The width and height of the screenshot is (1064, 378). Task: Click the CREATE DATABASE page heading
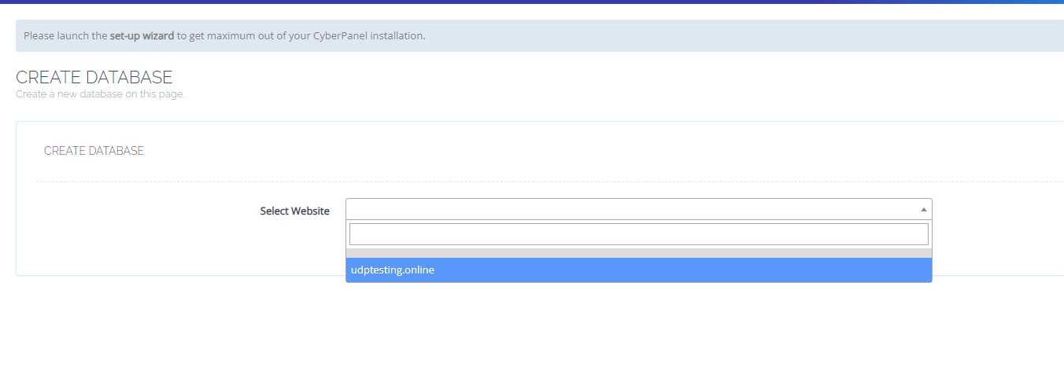(94, 77)
